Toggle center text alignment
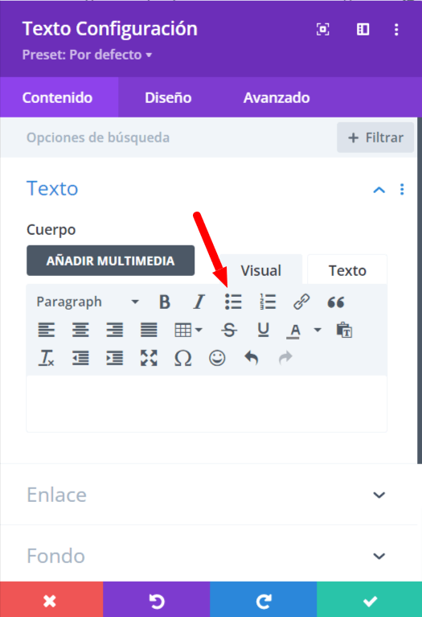Screen dimensions: 422x617 click(x=80, y=330)
